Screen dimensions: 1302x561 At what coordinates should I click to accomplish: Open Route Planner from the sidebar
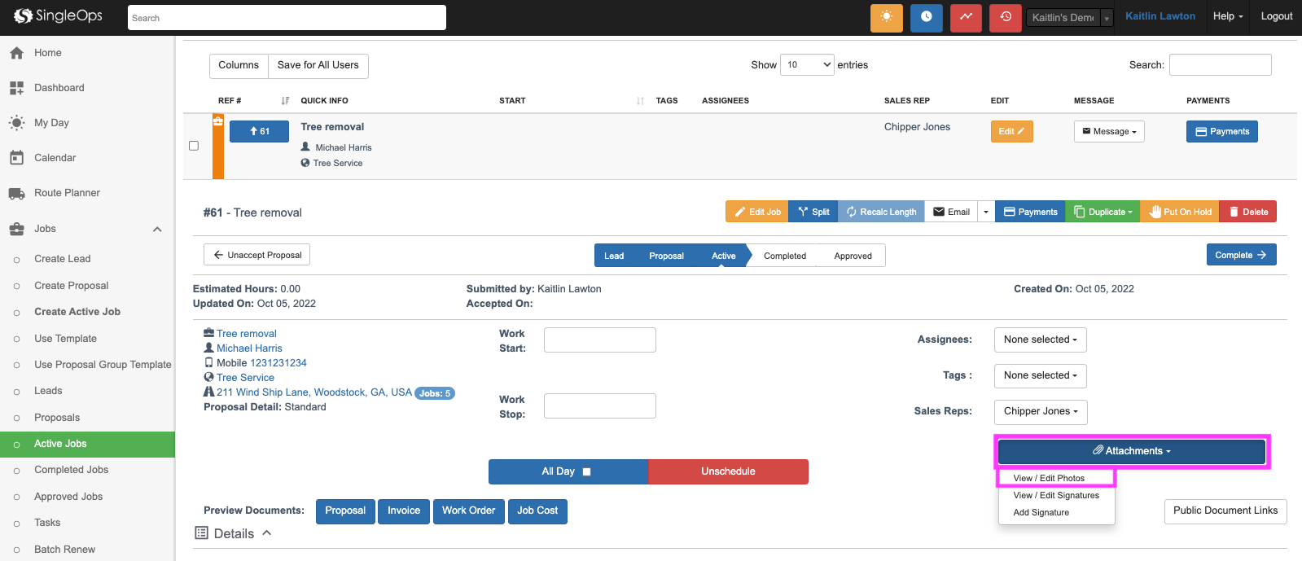point(67,193)
